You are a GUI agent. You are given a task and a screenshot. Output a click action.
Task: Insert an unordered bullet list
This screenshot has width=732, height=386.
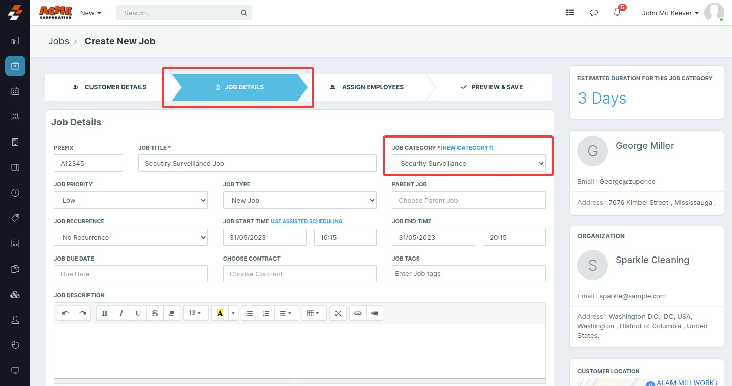tap(250, 313)
